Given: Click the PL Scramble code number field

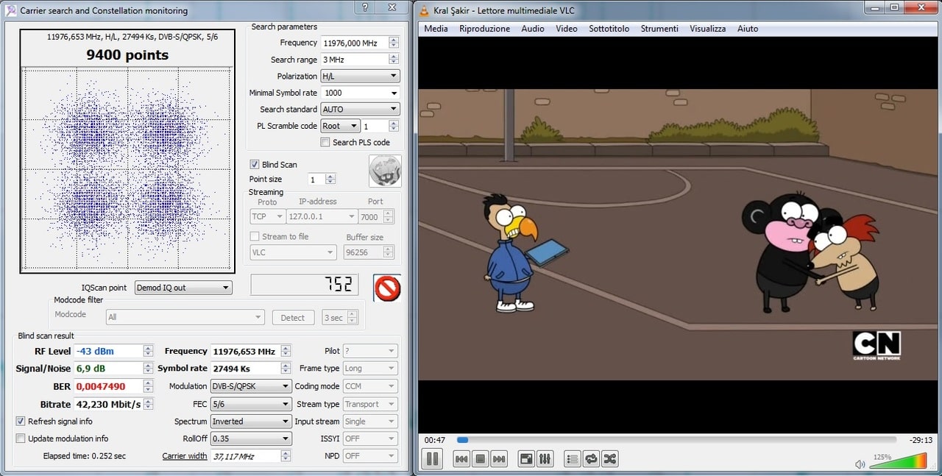Looking at the screenshot, I should 374,126.
